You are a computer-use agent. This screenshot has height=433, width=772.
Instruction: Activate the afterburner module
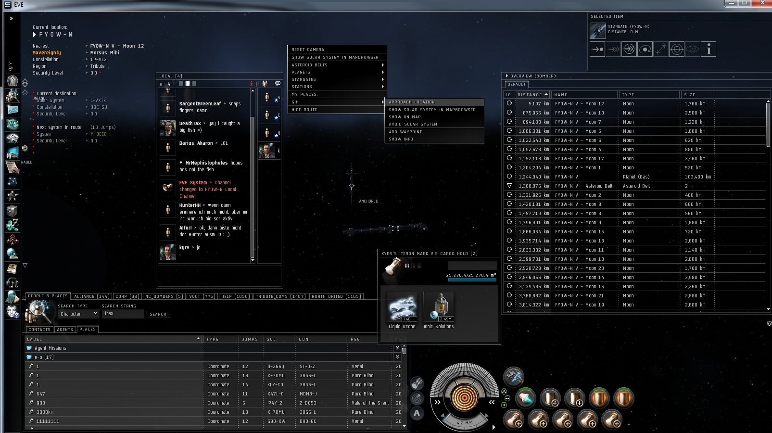[525, 398]
